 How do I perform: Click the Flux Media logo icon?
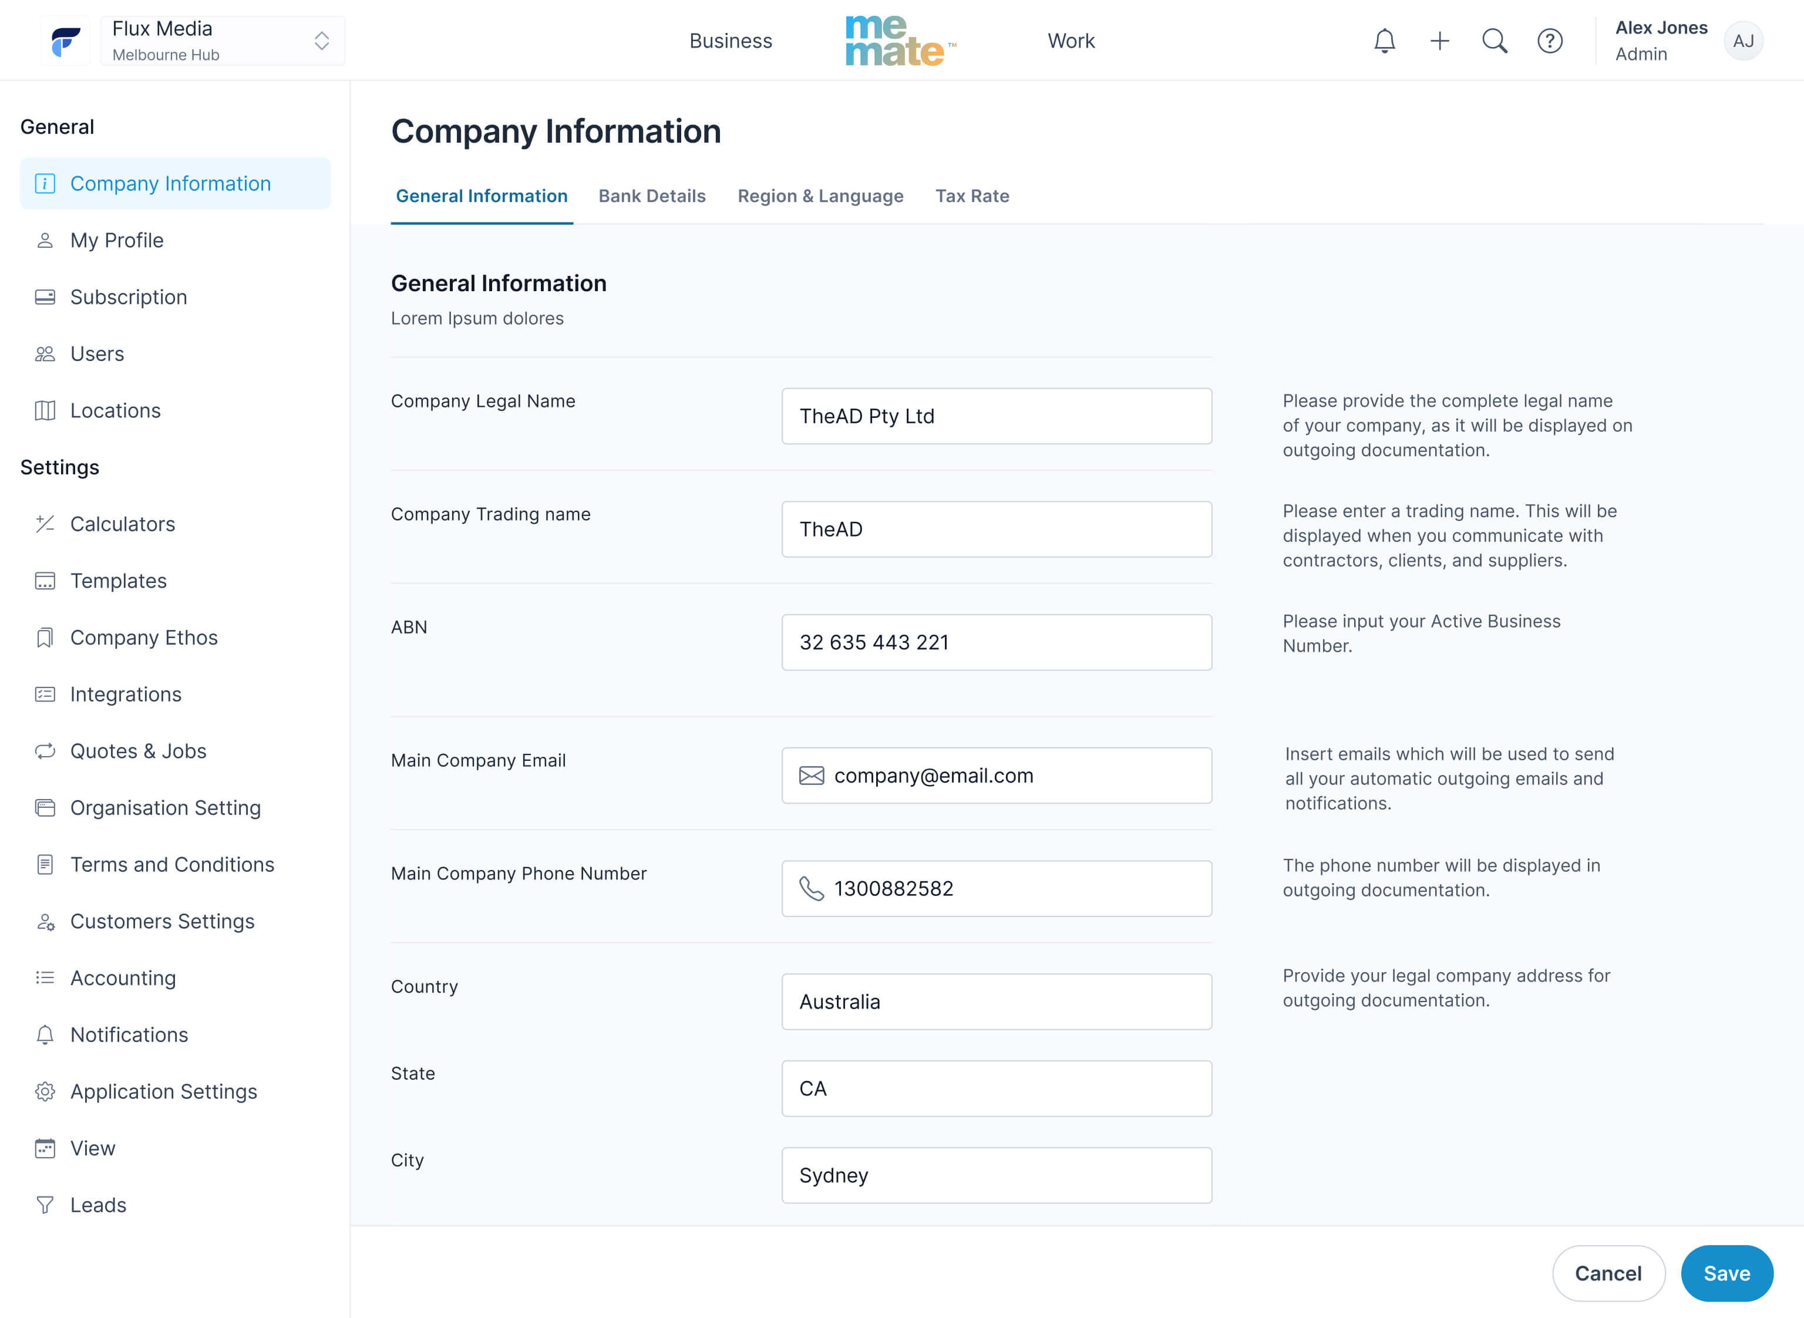[x=65, y=41]
